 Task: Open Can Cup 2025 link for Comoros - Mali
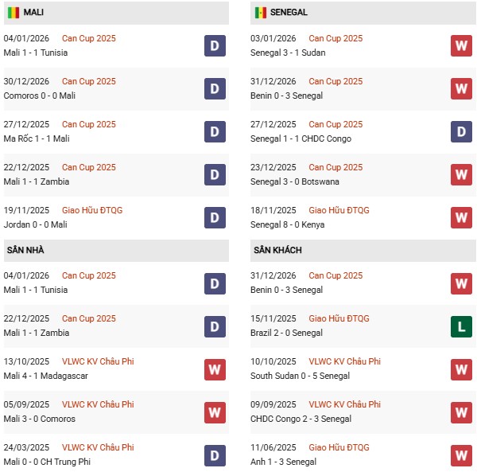[x=89, y=81]
